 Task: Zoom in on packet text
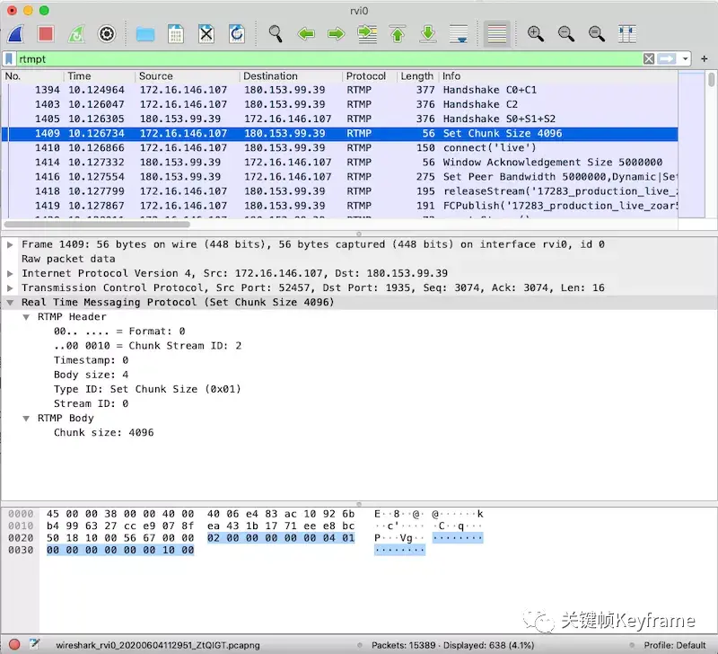(x=535, y=34)
